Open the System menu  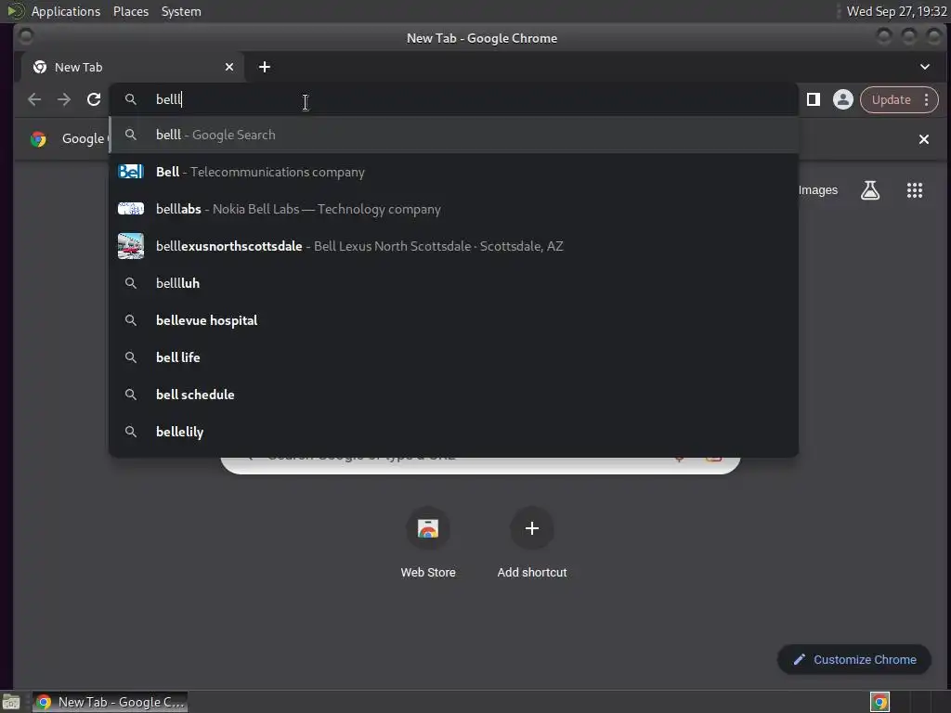coord(181,11)
